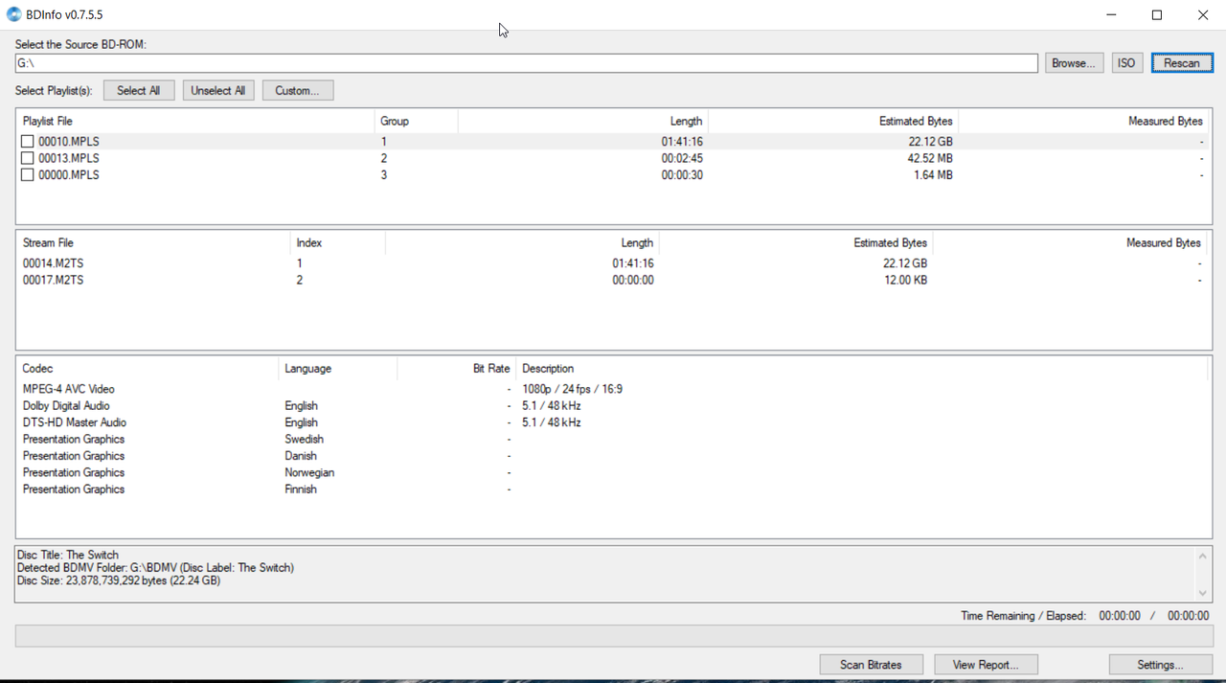Open the Settings... dialog
1226x683 pixels.
1160,665
